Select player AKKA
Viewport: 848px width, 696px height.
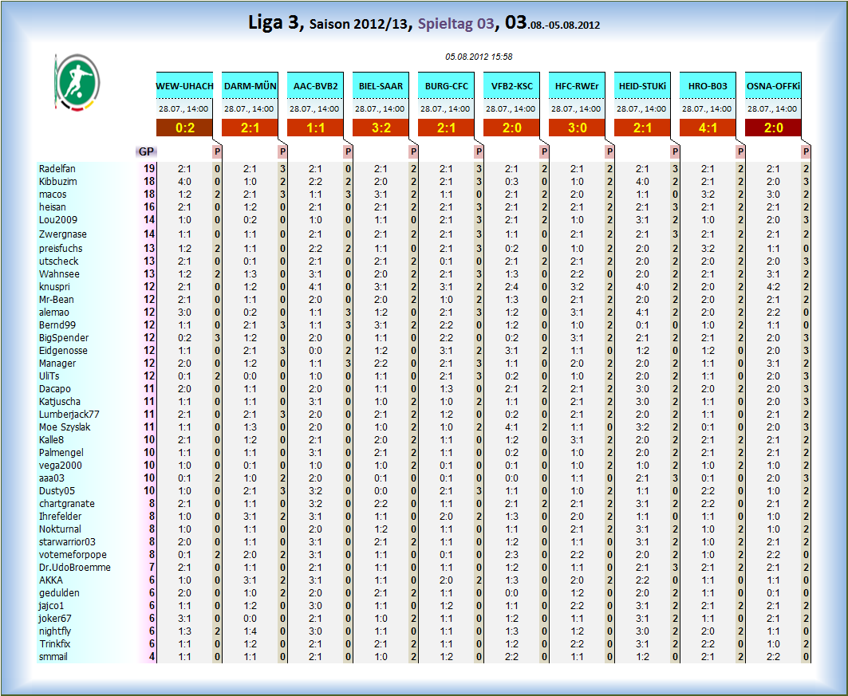pyautogui.click(x=51, y=580)
